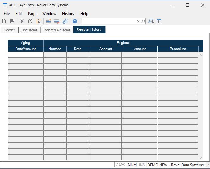Switch to the Line Items tab
210x169 pixels.
pos(29,30)
